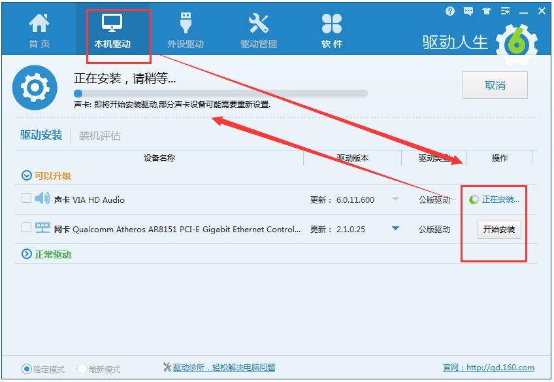Go to the 驱动管理 tab
This screenshot has width=554, height=382.
(x=259, y=31)
